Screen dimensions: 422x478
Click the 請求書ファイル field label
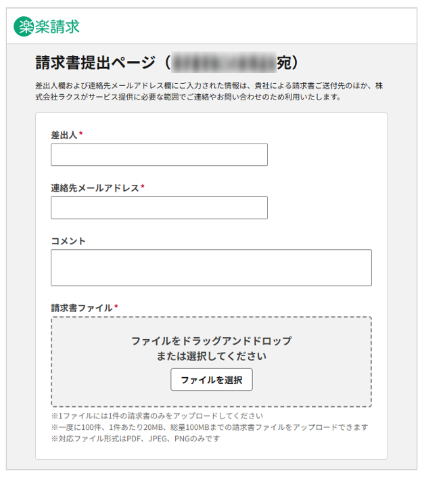coord(82,308)
